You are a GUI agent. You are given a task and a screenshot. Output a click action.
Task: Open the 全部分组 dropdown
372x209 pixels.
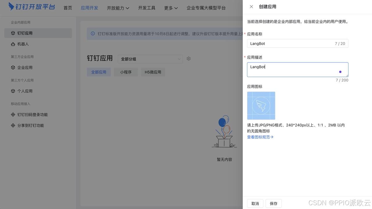[150, 59]
